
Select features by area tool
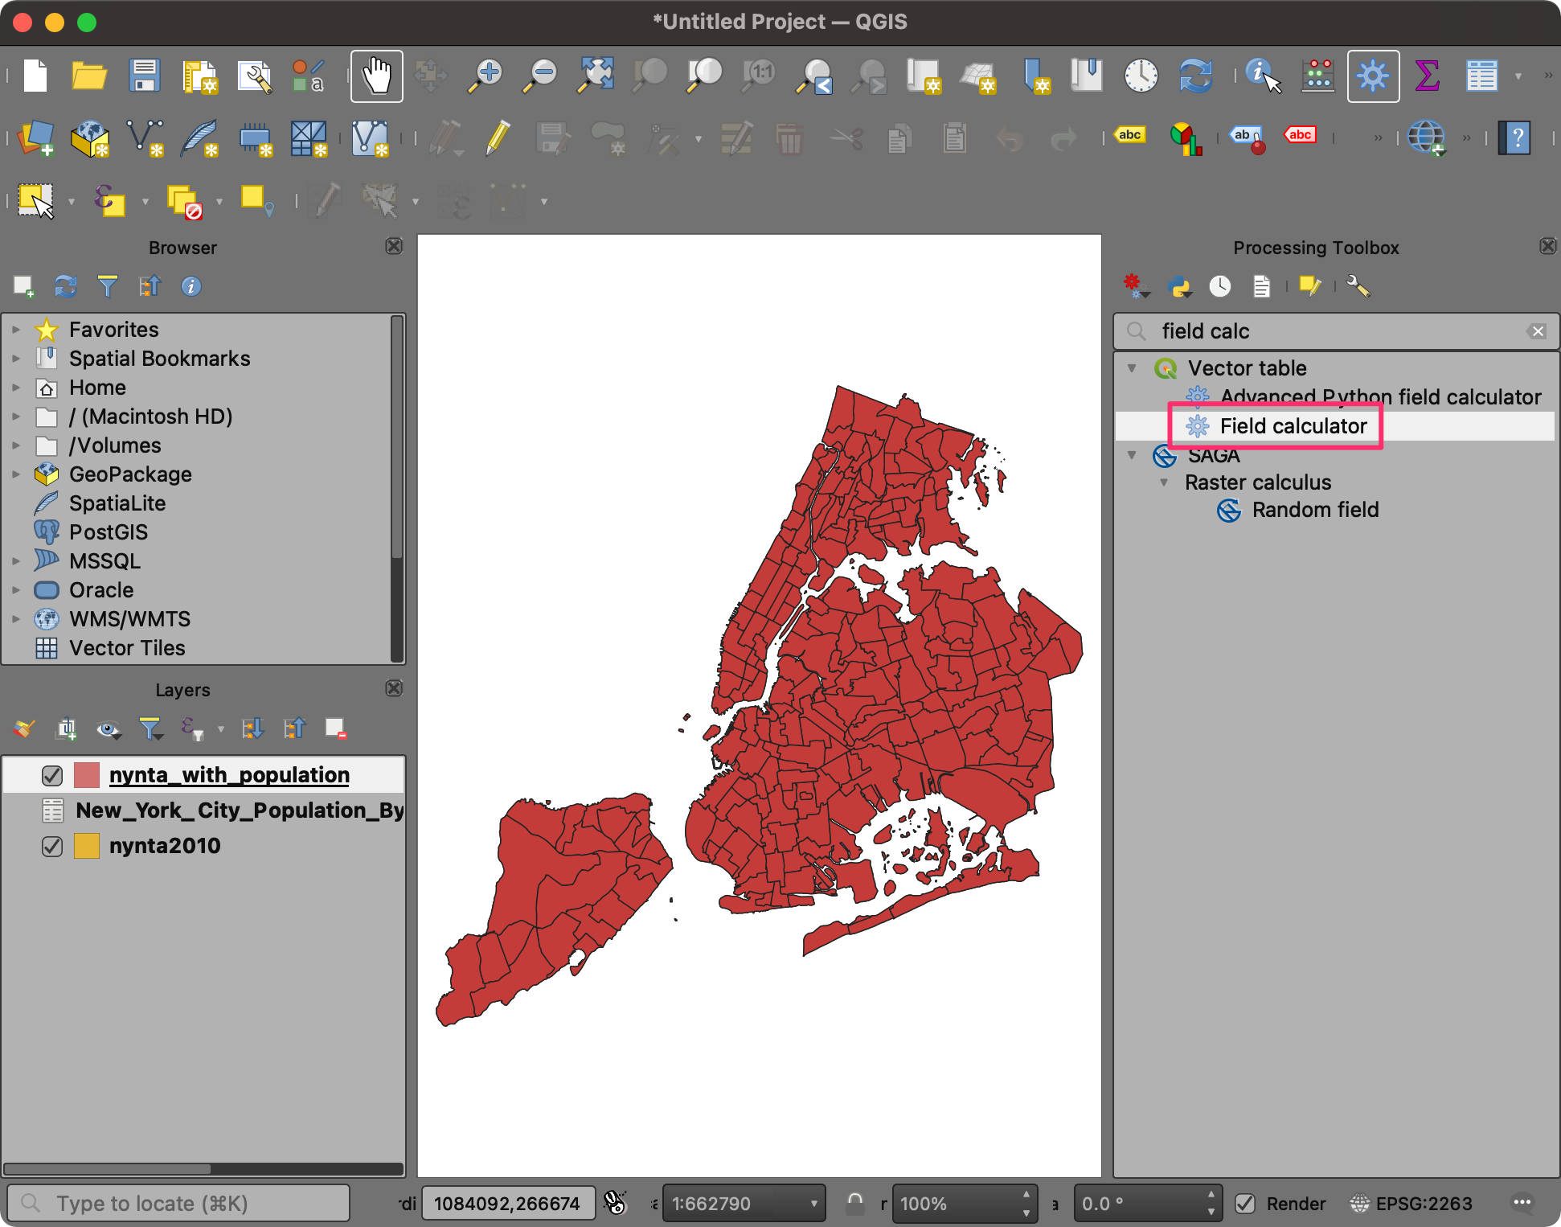[36, 201]
